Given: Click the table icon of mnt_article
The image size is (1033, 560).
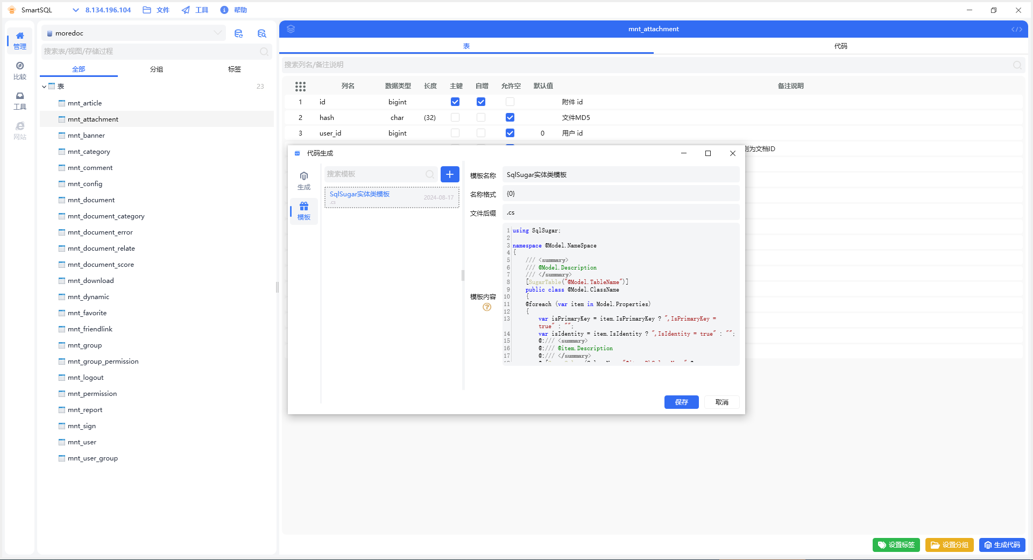Looking at the screenshot, I should (62, 103).
